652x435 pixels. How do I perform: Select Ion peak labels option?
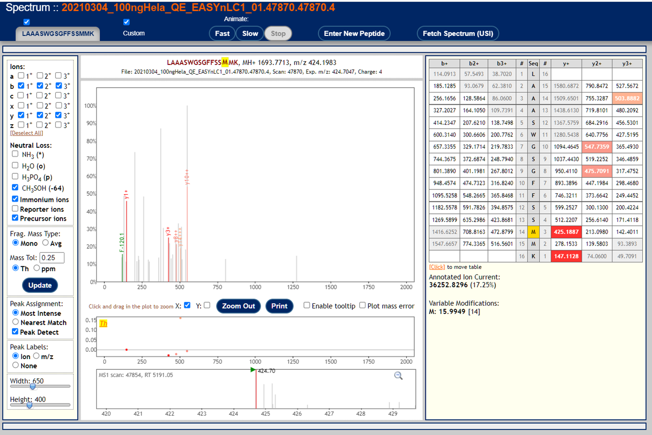pos(16,356)
